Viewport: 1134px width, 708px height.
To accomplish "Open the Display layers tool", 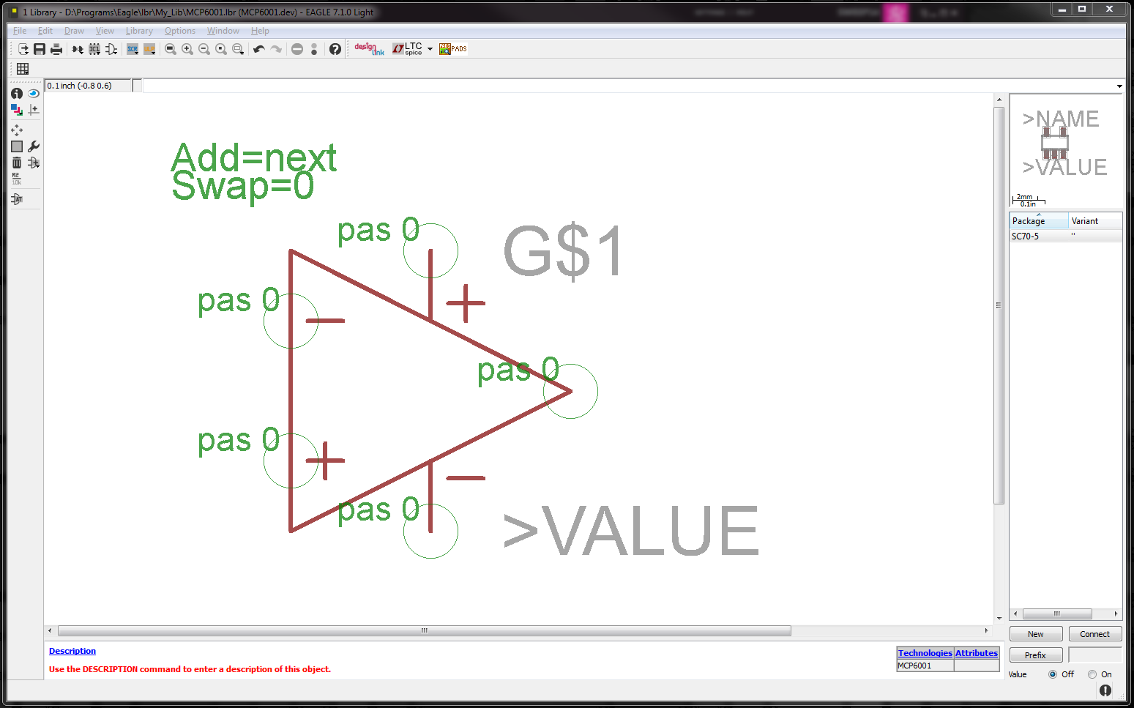I will pos(16,110).
